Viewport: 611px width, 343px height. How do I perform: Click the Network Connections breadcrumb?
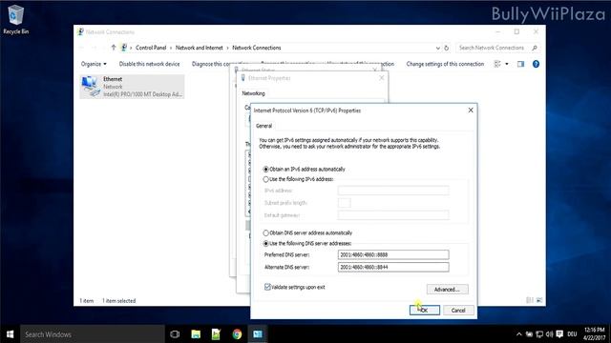click(257, 48)
